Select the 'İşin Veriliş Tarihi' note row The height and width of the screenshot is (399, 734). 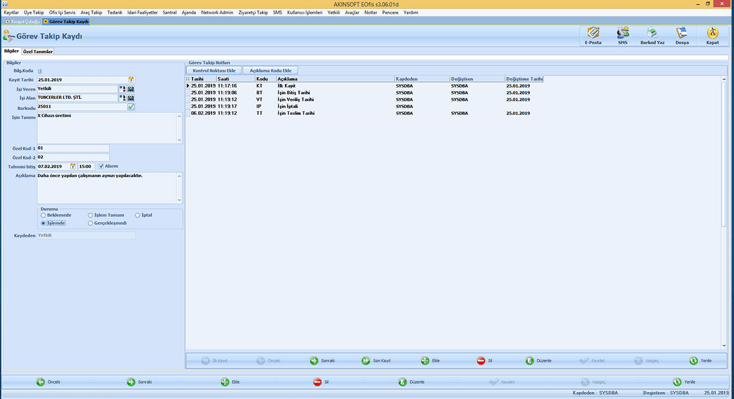(365, 99)
